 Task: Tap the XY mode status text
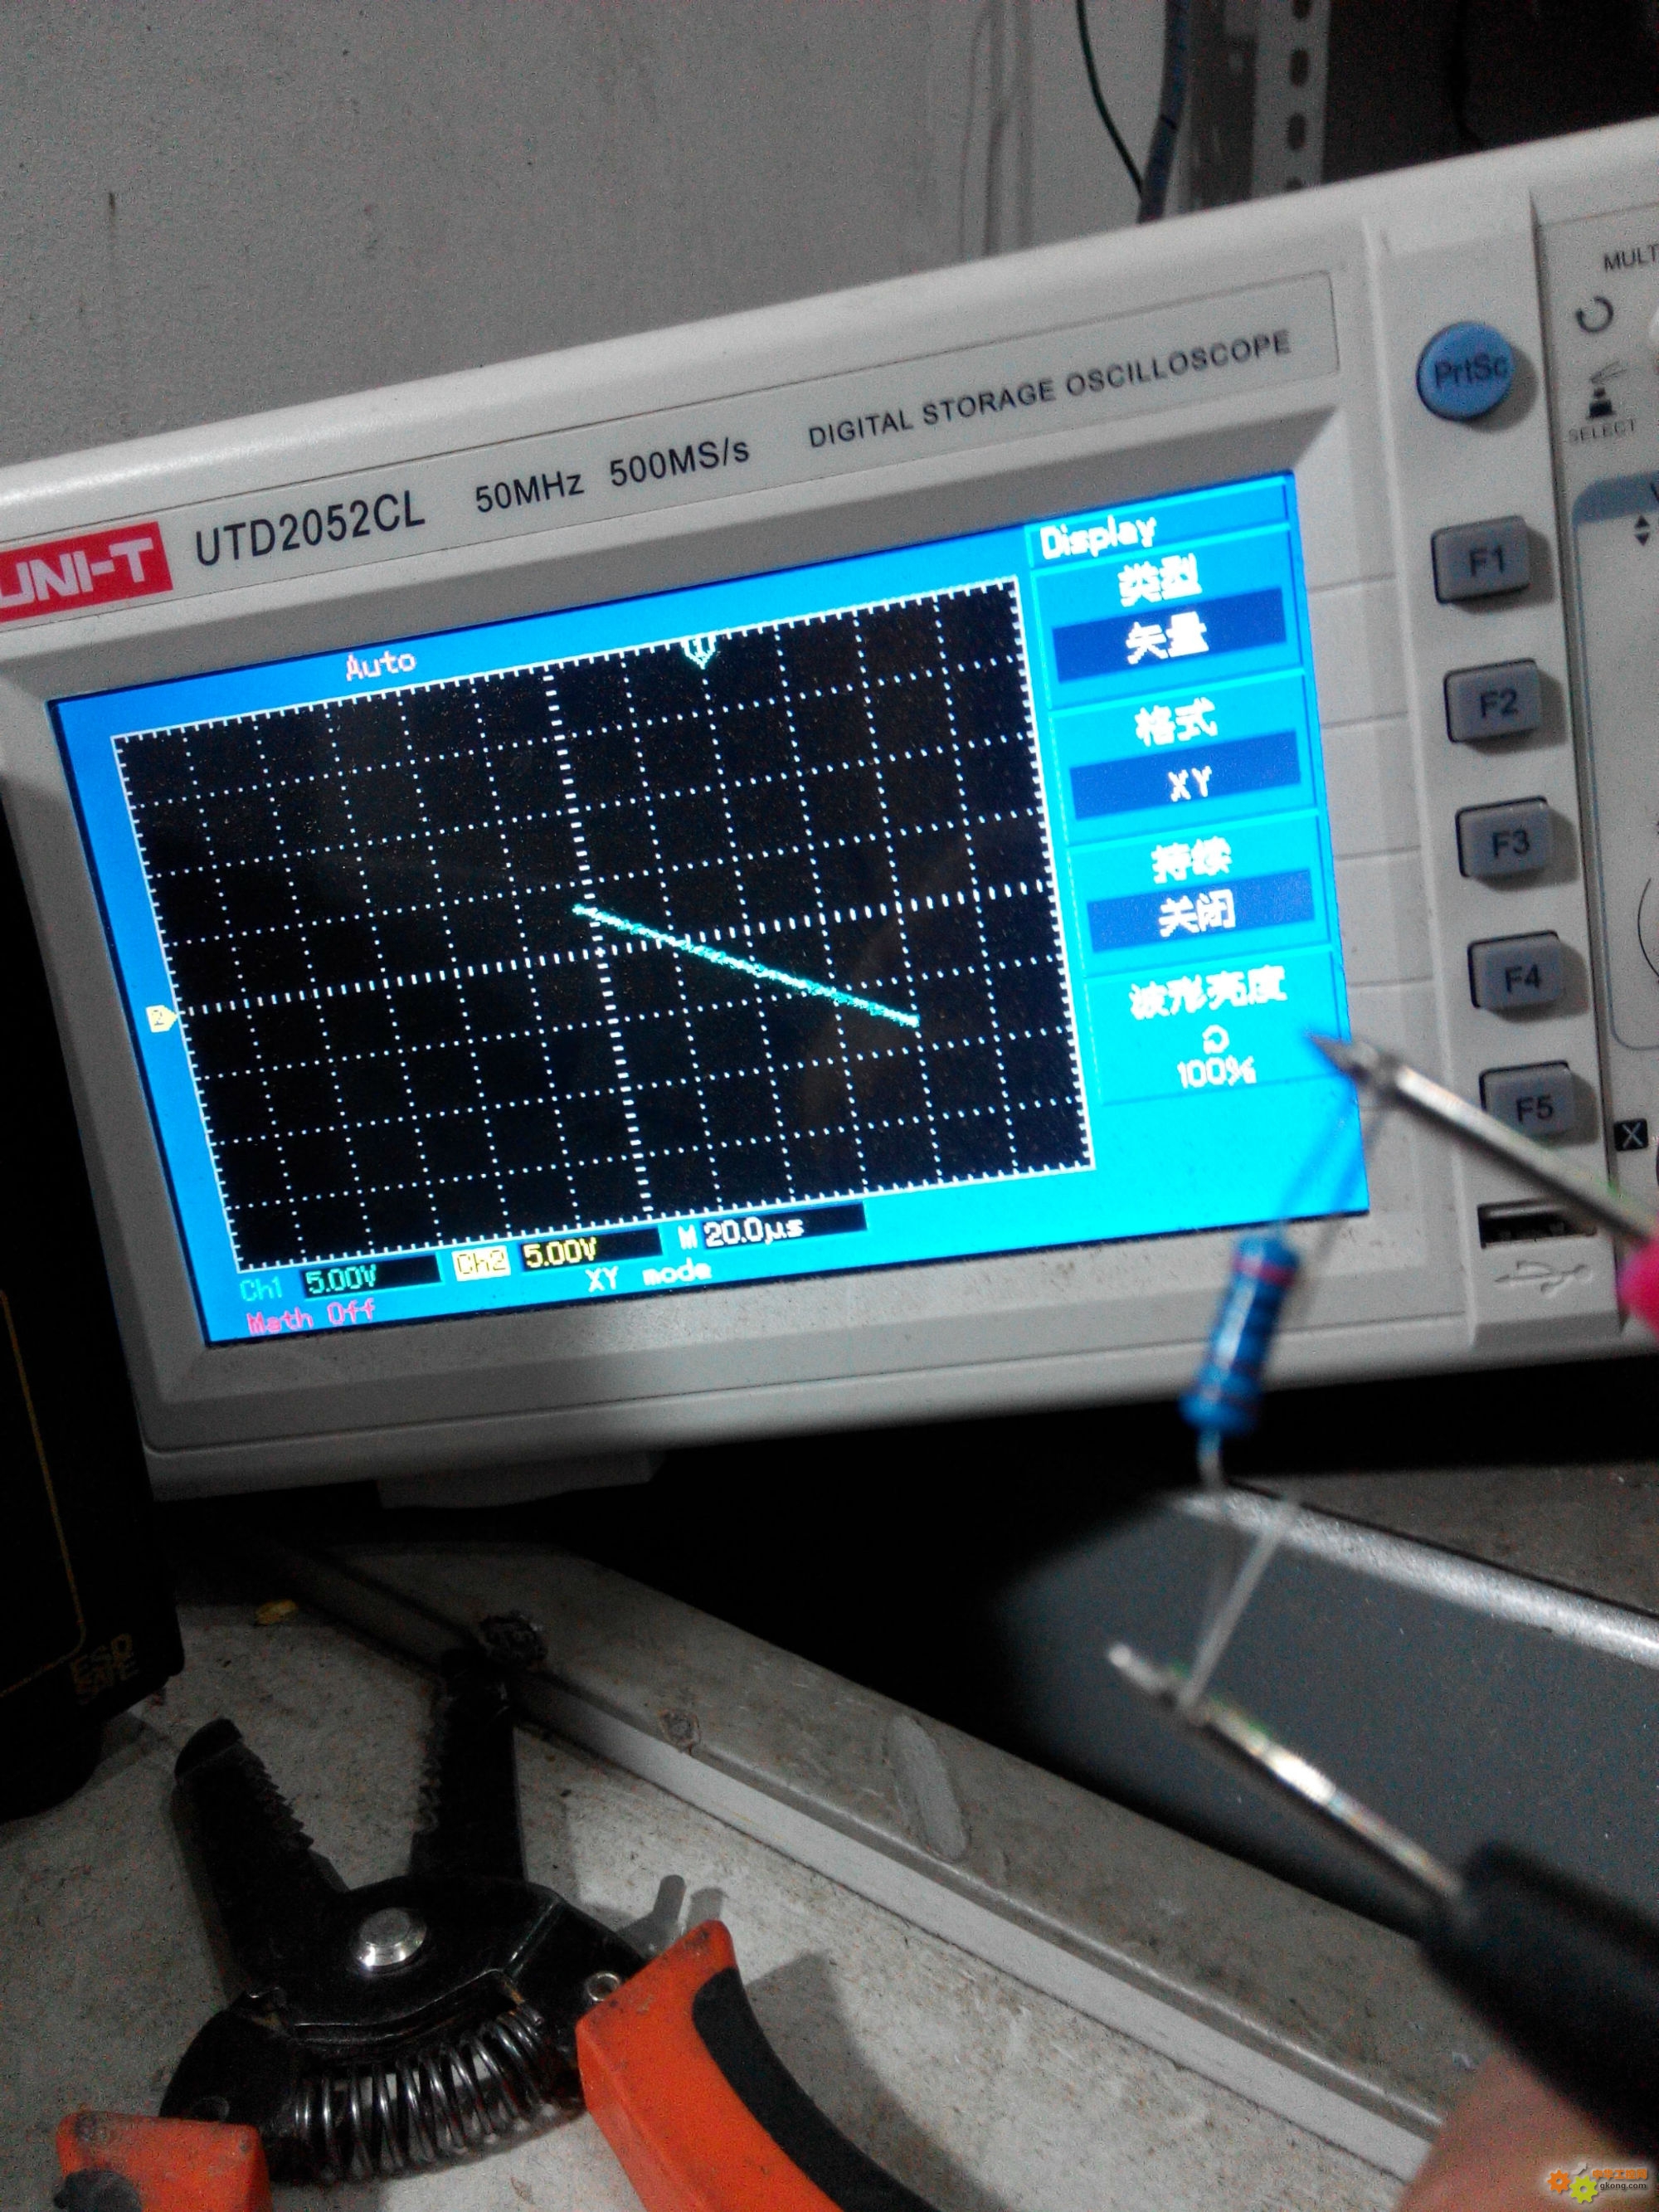pyautogui.click(x=648, y=1275)
